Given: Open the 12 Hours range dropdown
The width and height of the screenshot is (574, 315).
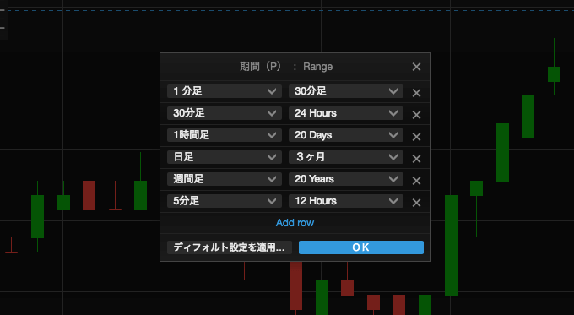Looking at the screenshot, I should [346, 201].
